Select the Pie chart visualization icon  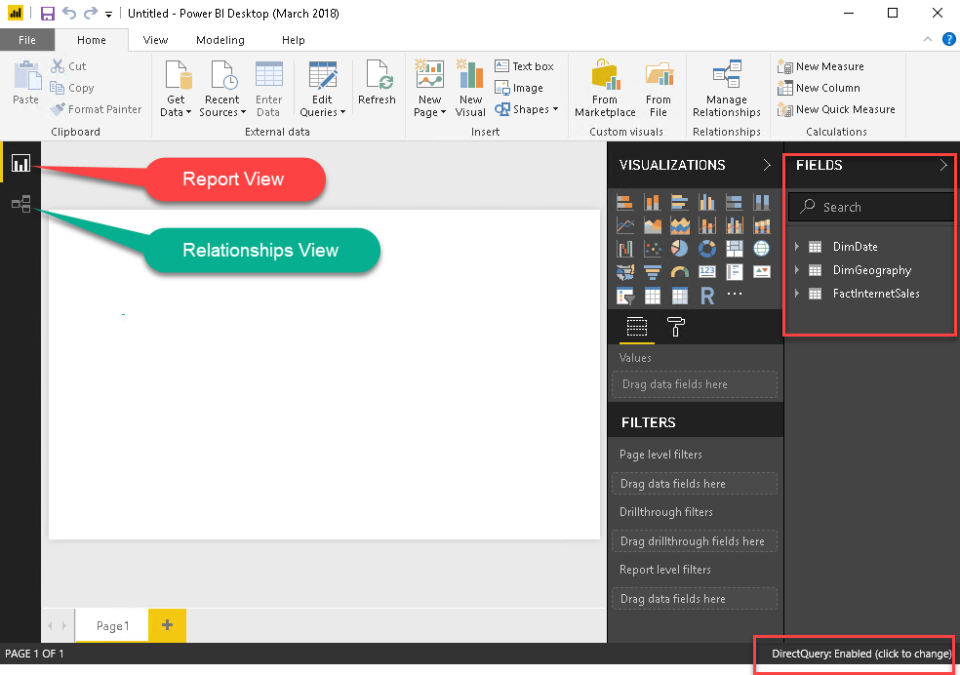pyautogui.click(x=680, y=249)
